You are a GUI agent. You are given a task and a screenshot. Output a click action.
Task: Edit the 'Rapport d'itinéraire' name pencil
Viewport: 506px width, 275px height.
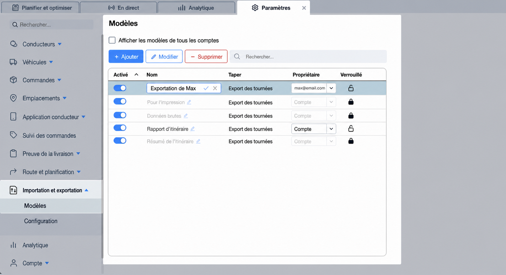[192, 129]
